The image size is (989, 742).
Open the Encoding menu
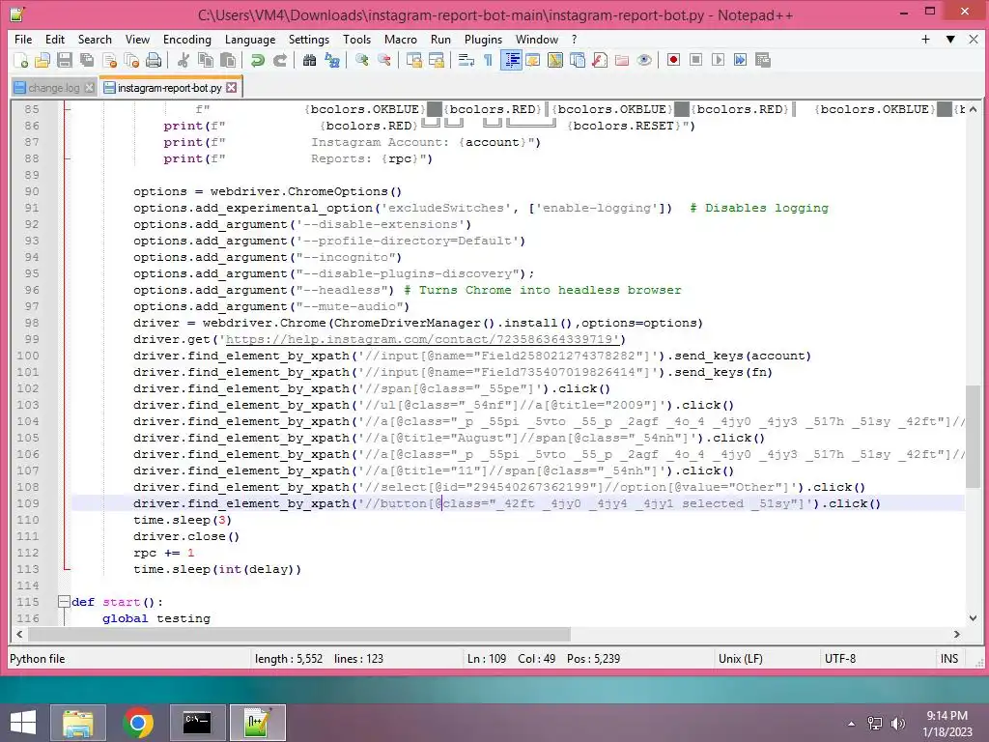coord(187,39)
